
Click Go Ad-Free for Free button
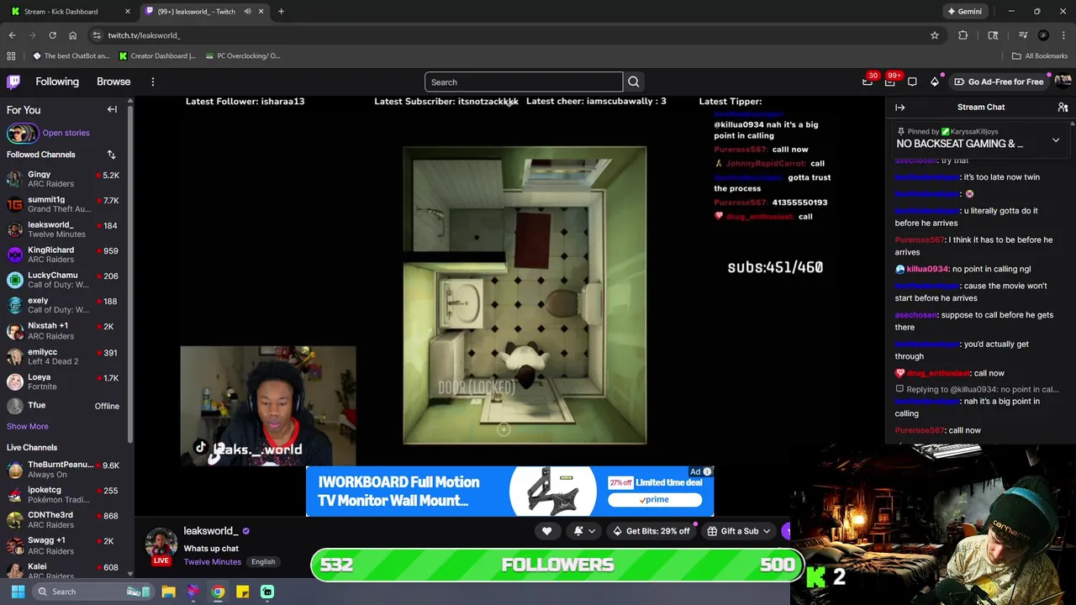pos(999,82)
